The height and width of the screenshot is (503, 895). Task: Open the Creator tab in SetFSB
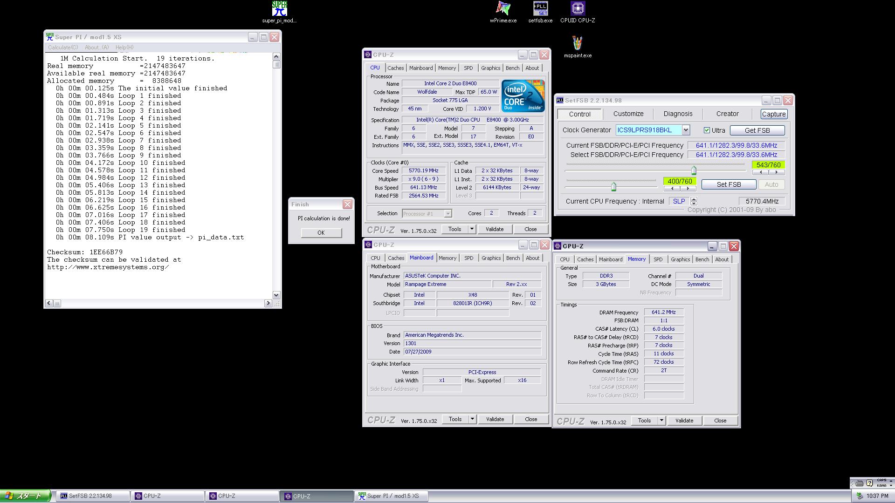click(727, 114)
